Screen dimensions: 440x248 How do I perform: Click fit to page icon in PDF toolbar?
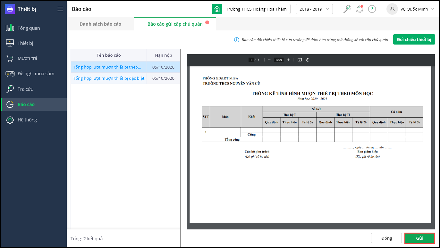[x=300, y=60]
